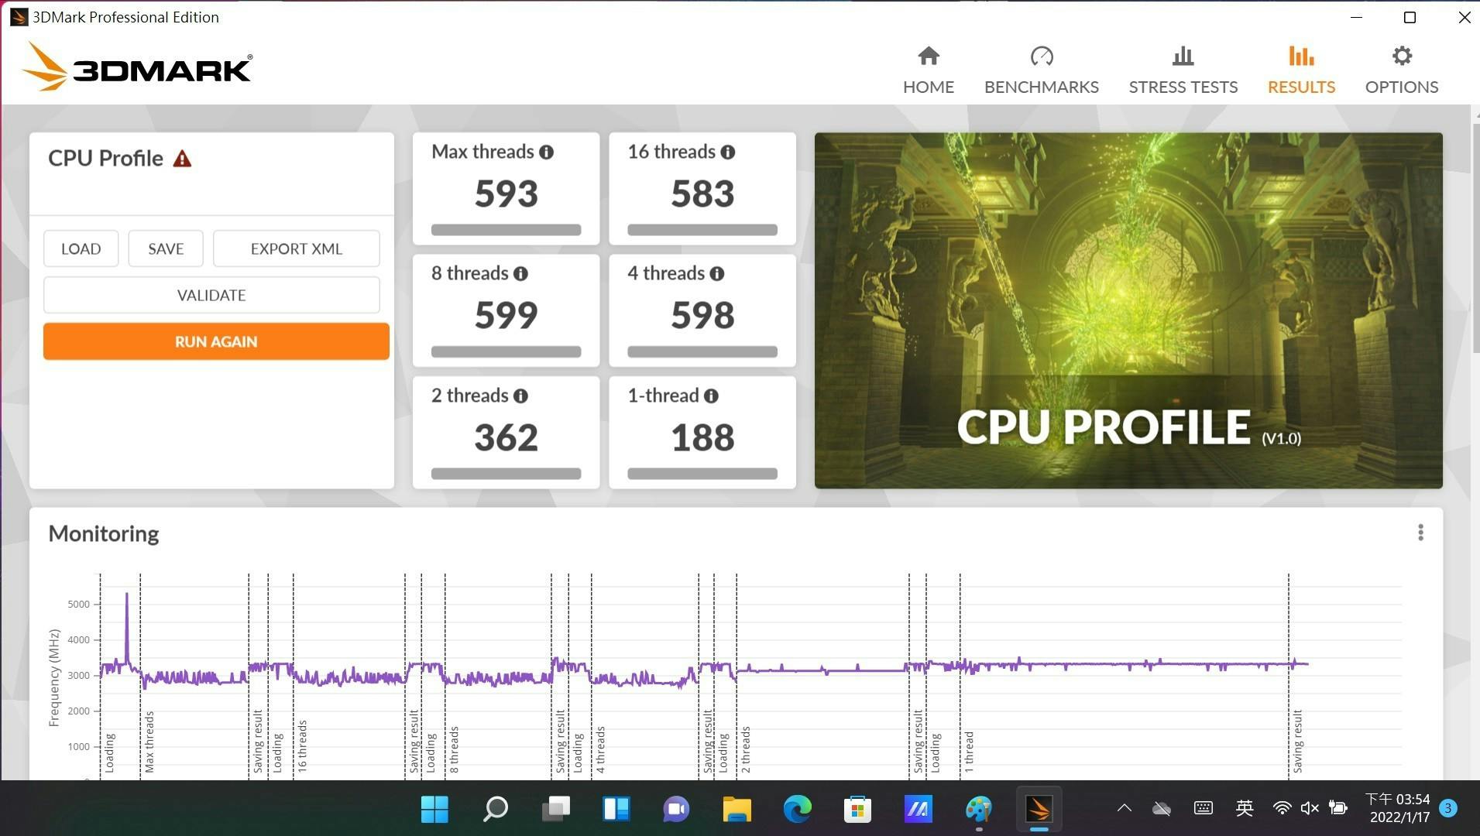Click the LOAD button
Viewport: 1480px width, 836px height.
tap(81, 248)
